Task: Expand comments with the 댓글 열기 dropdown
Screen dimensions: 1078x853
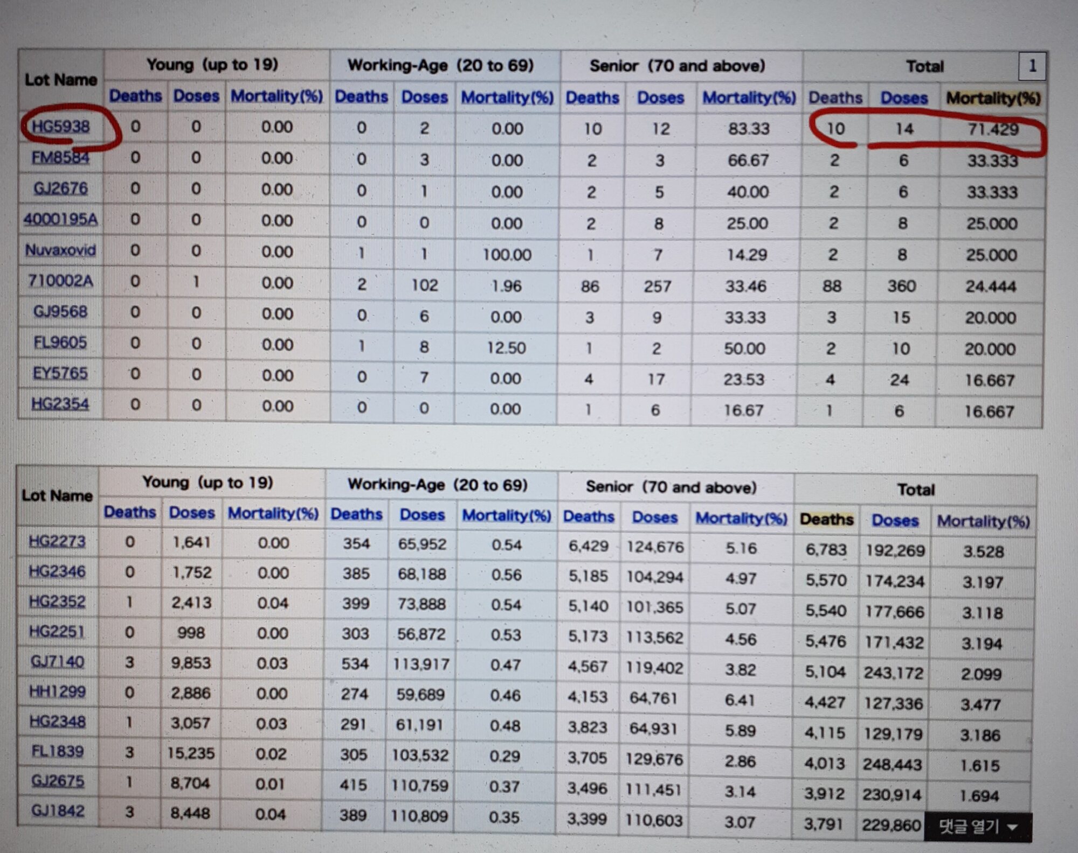Action: coord(977,827)
